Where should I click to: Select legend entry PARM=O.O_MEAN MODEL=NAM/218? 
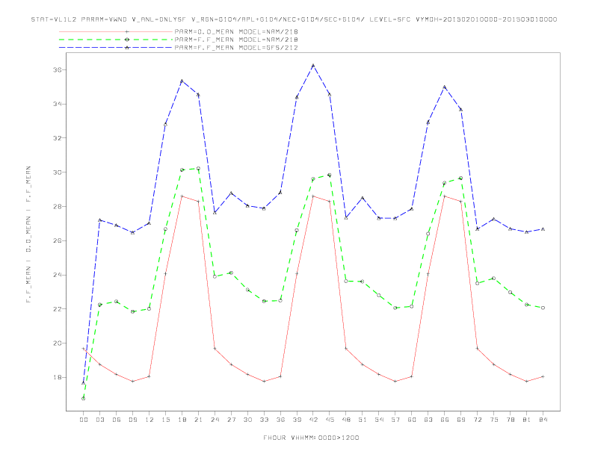(236, 31)
